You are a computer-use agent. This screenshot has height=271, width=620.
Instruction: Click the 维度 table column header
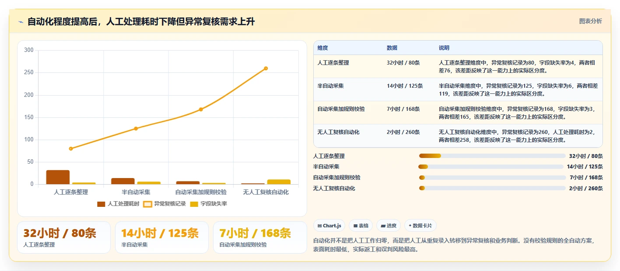pos(323,48)
